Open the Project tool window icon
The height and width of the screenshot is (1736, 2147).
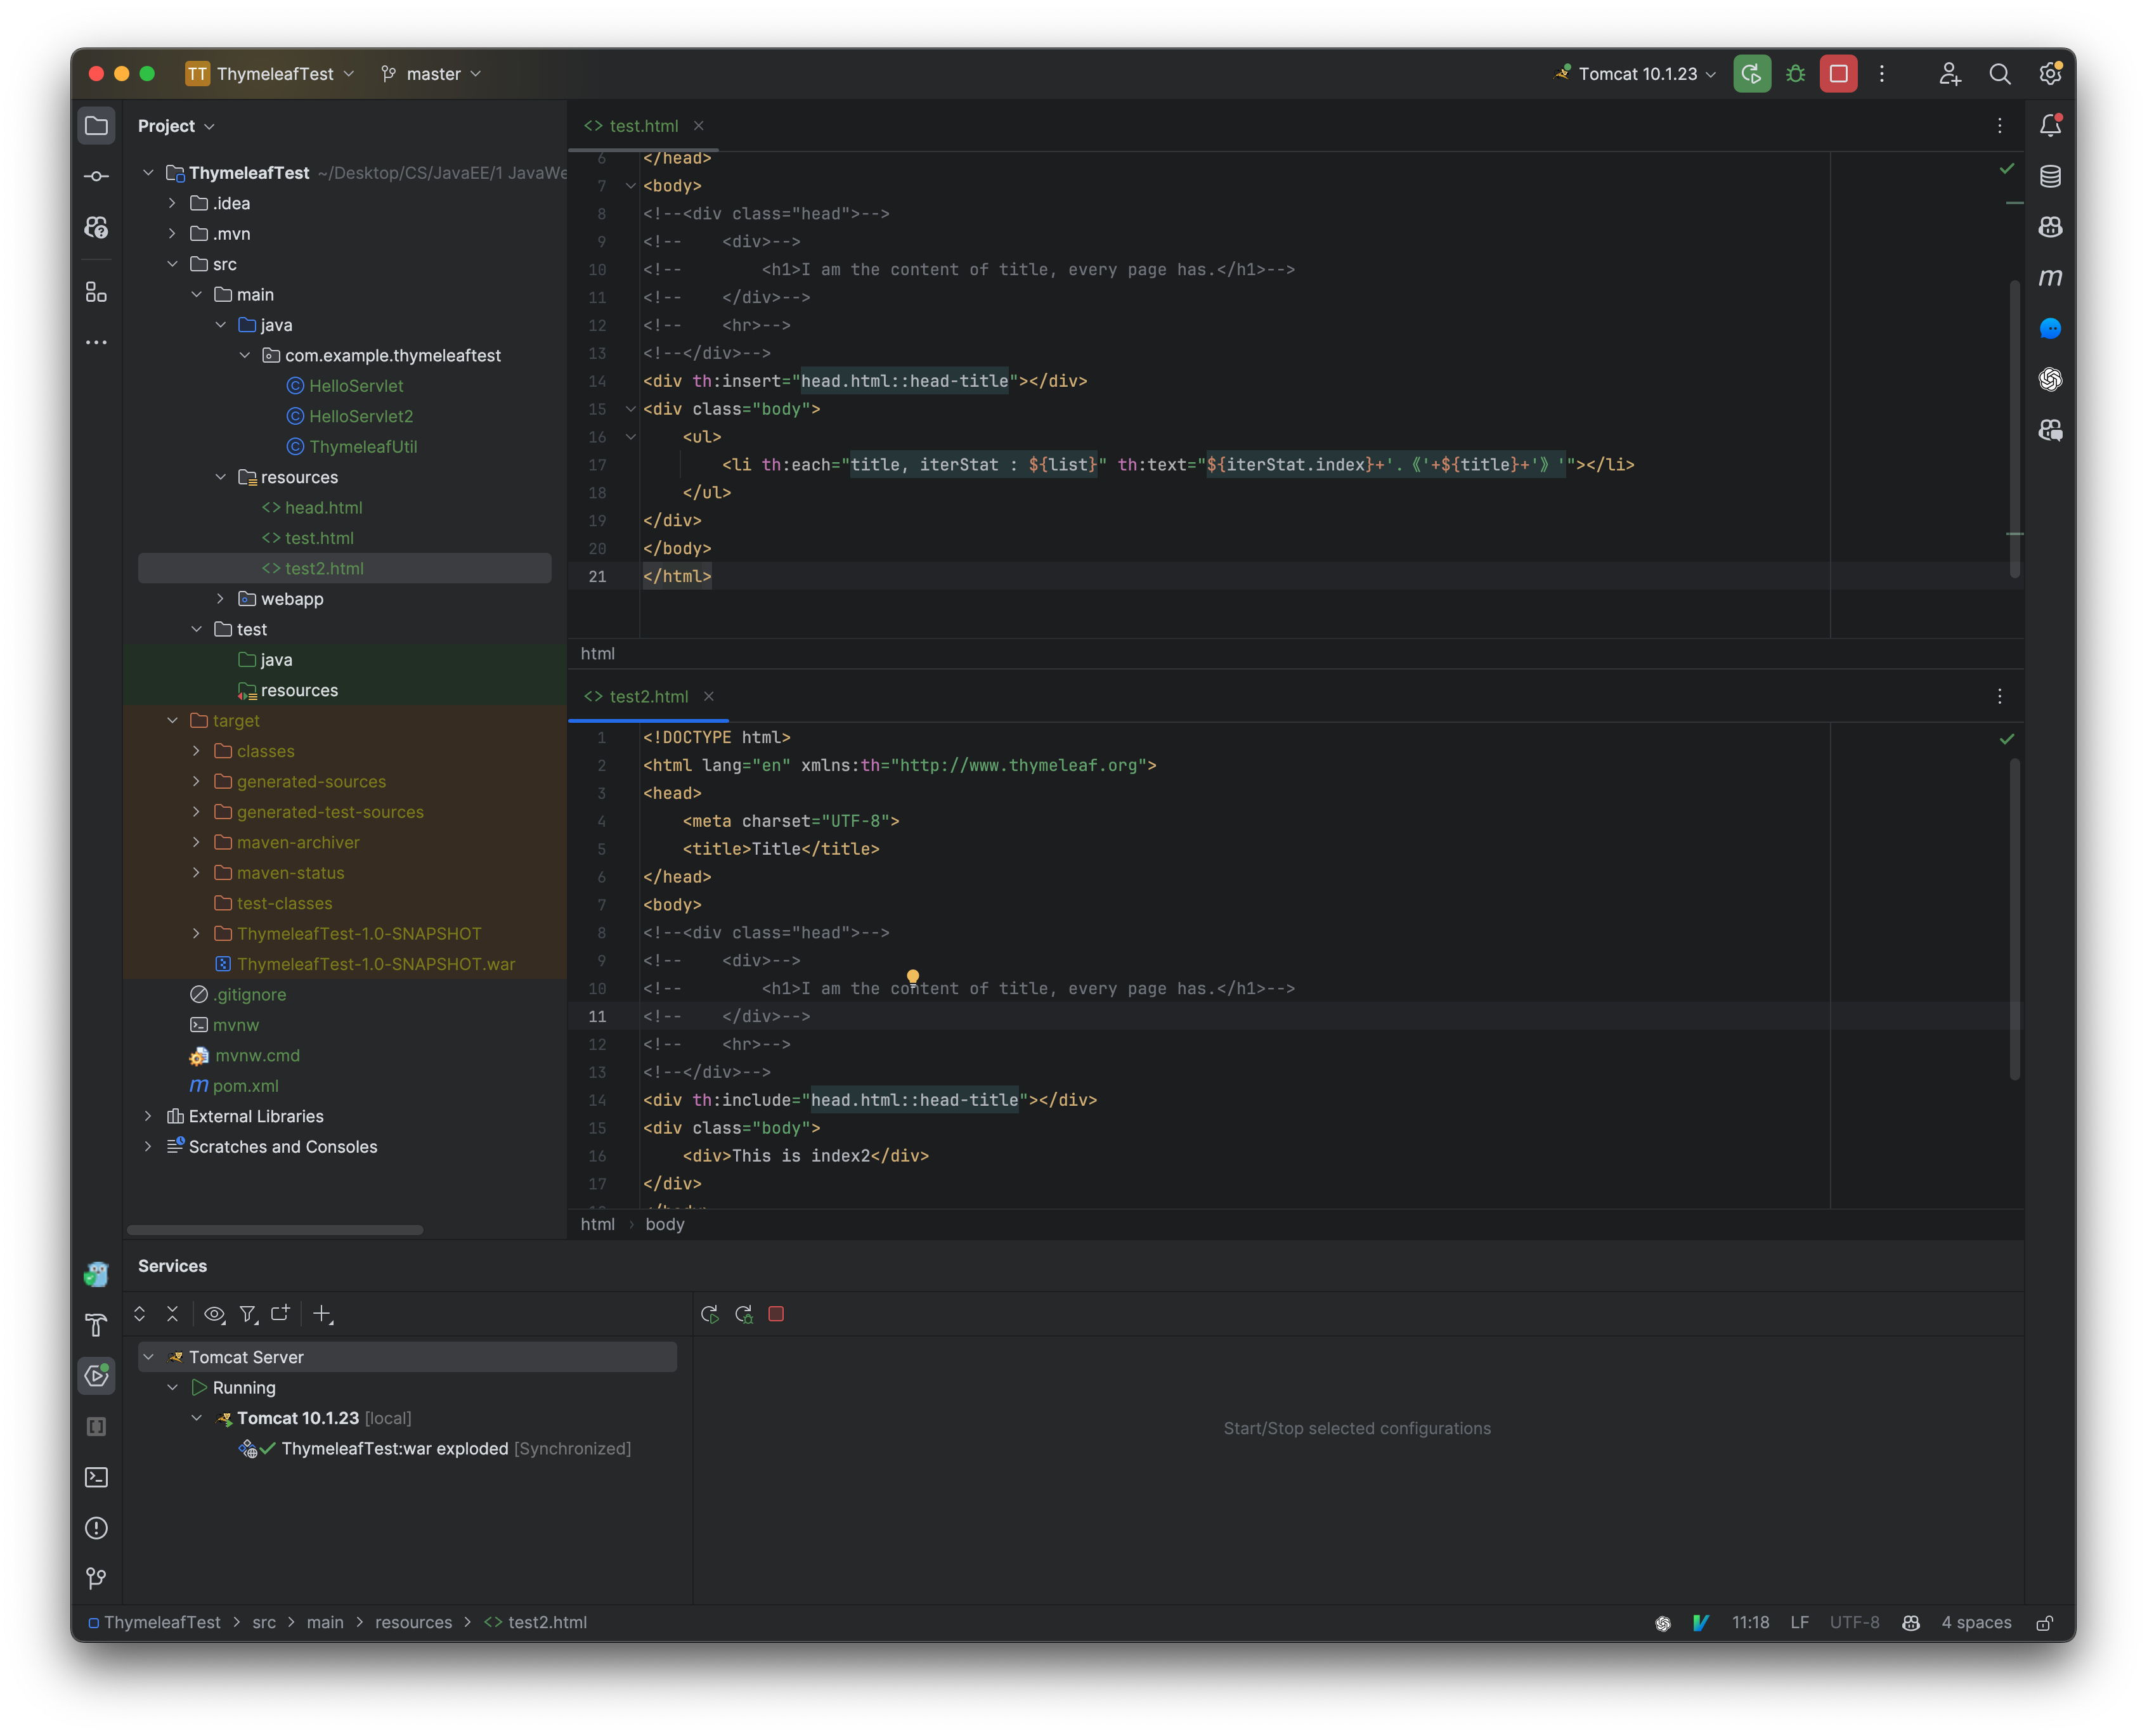[96, 126]
